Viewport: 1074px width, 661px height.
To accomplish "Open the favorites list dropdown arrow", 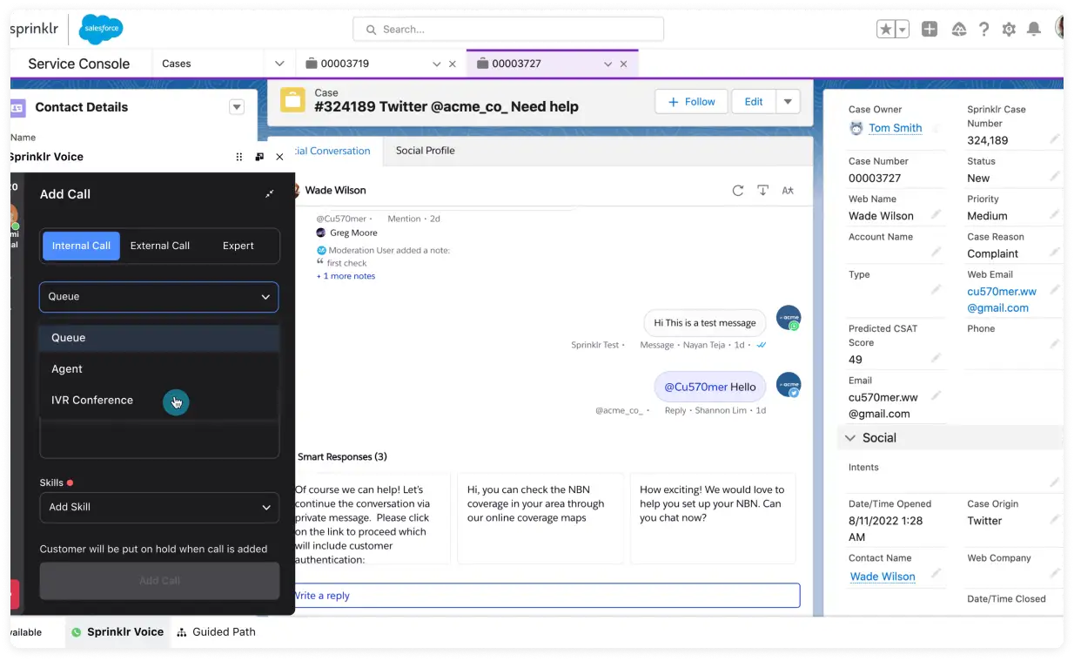I will pos(903,29).
